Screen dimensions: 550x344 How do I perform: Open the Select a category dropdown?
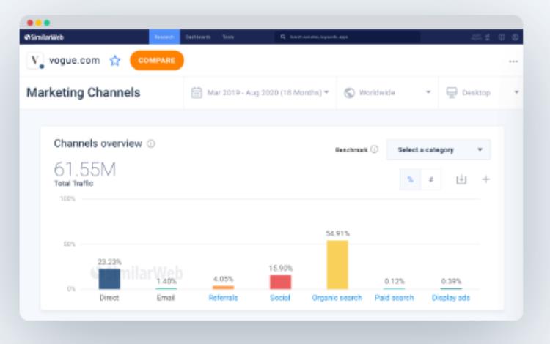(439, 150)
